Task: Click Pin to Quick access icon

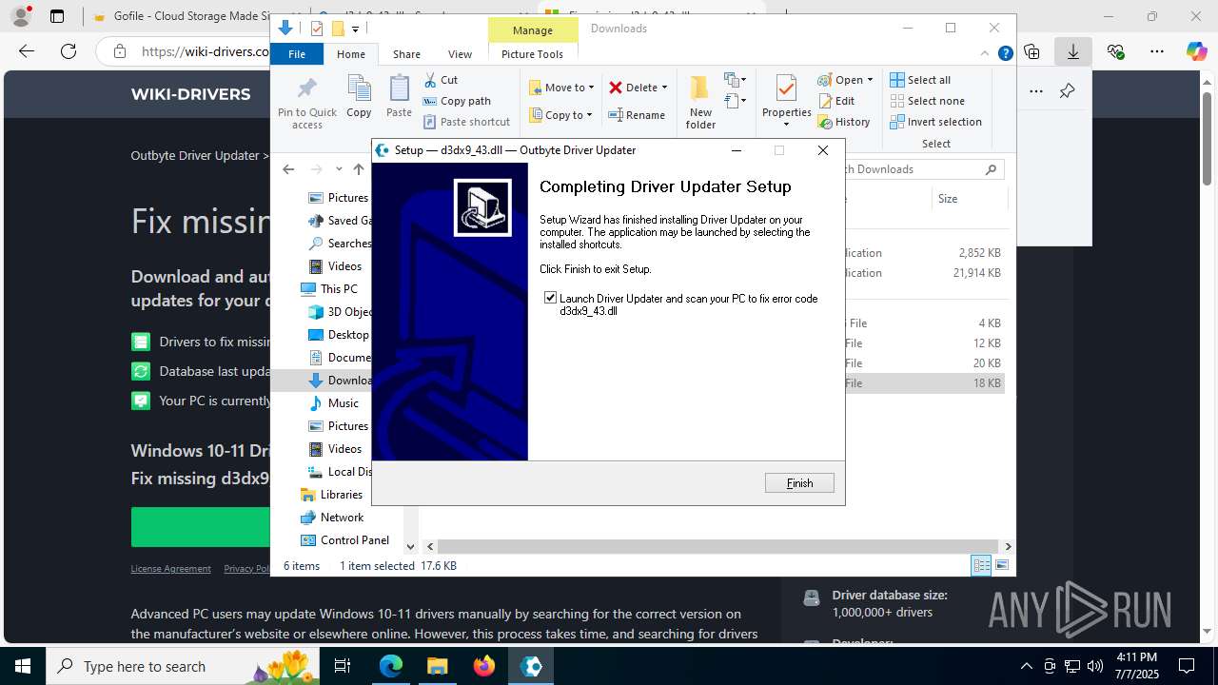Action: tap(306, 103)
